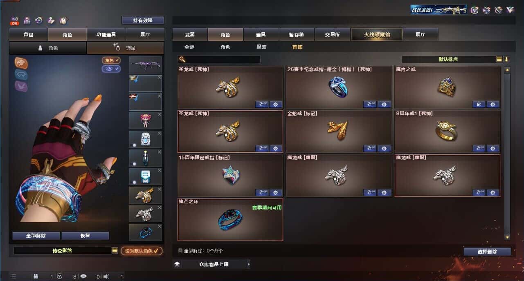Click the purple V shield icon
This screenshot has height=281, width=524.
475,10
